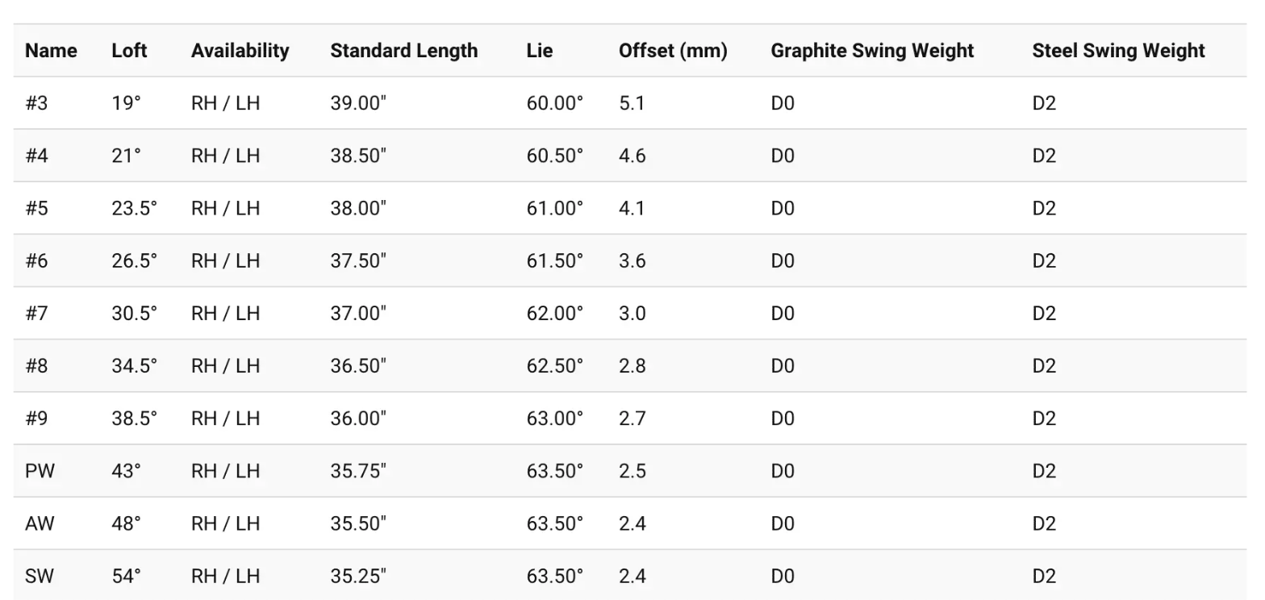Click the 54° loft cell
The height and width of the screenshot is (600, 1265).
[126, 576]
